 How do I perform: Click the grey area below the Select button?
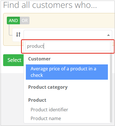coord(12,99)
